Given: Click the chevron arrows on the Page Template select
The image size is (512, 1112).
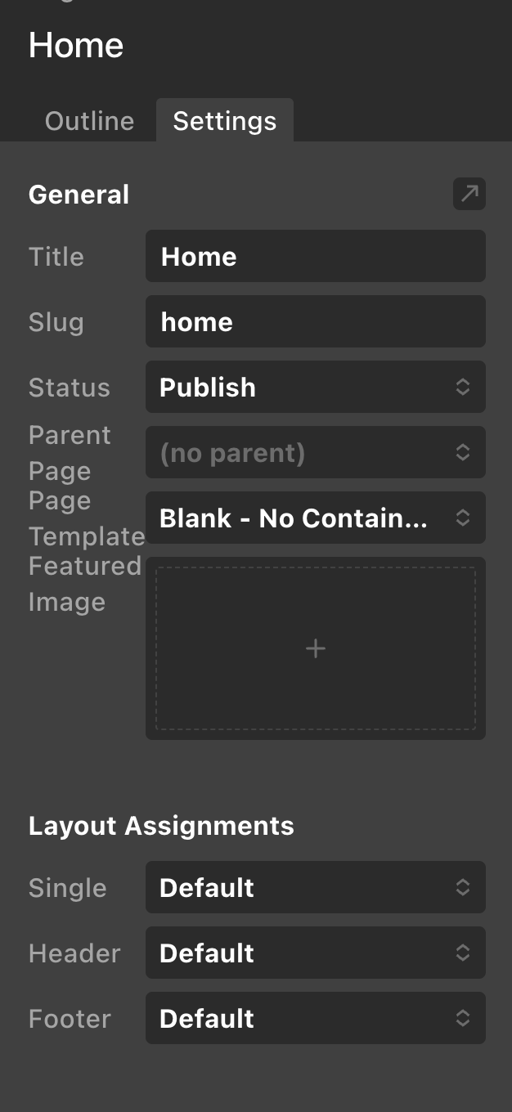Looking at the screenshot, I should (463, 518).
